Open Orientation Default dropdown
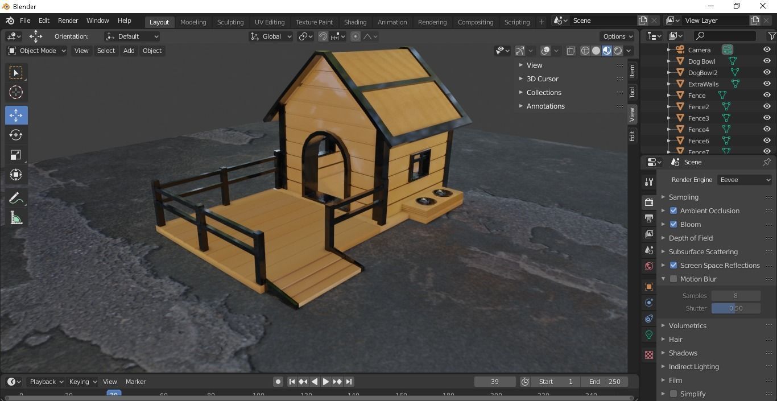 [132, 36]
